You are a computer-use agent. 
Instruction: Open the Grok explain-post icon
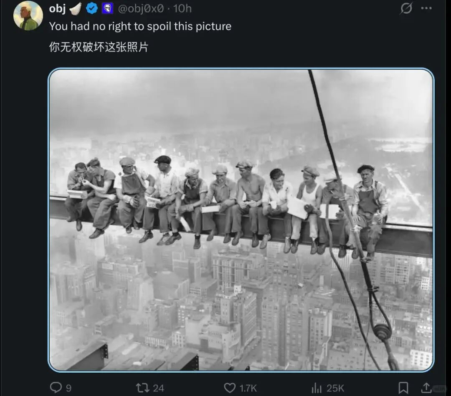(x=406, y=8)
